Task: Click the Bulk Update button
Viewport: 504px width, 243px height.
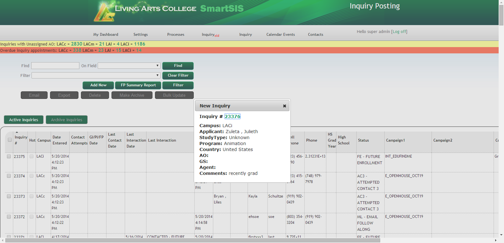Action: click(x=174, y=95)
